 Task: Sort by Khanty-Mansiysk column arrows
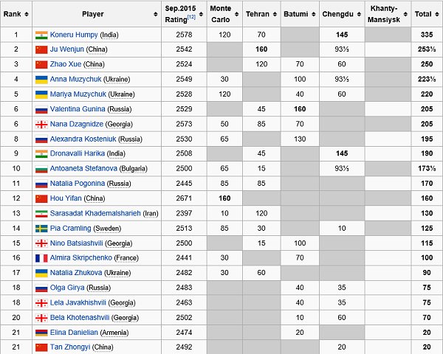click(405, 14)
